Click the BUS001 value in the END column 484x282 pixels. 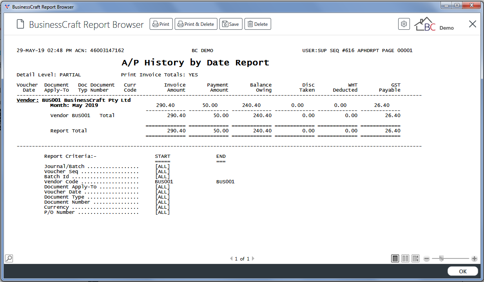[225, 182]
